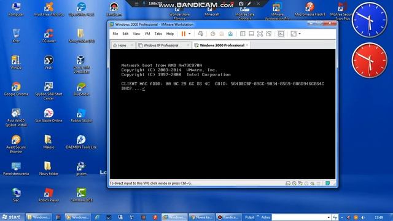Select the Minecraft desktop shortcut

click(212, 12)
